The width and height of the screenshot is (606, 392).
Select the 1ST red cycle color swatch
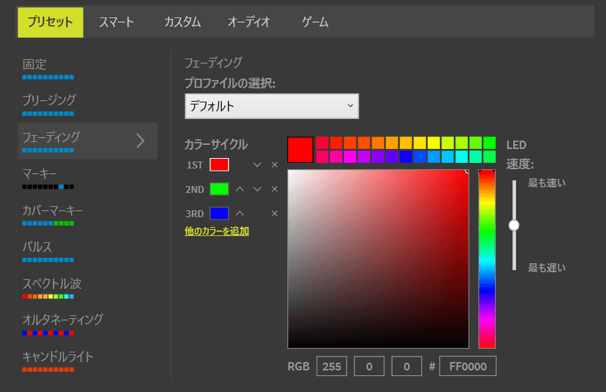pyautogui.click(x=219, y=165)
